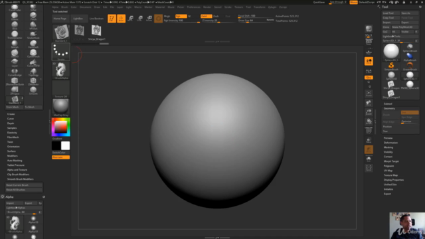Select the Blob brush icon
425x239 pixels.
pyautogui.click(x=15, y=25)
